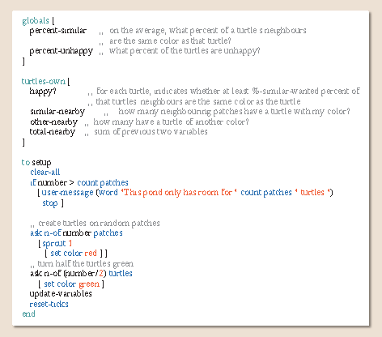Click 'set color red' statement
The width and height of the screenshot is (382, 337).
click(x=74, y=254)
